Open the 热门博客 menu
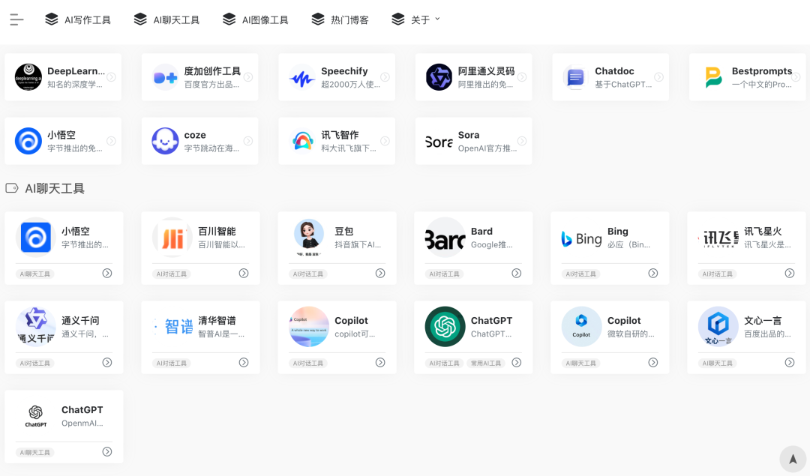The width and height of the screenshot is (810, 476). 340,19
